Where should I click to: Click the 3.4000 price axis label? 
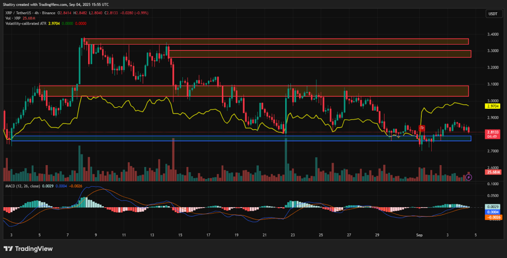coord(492,35)
